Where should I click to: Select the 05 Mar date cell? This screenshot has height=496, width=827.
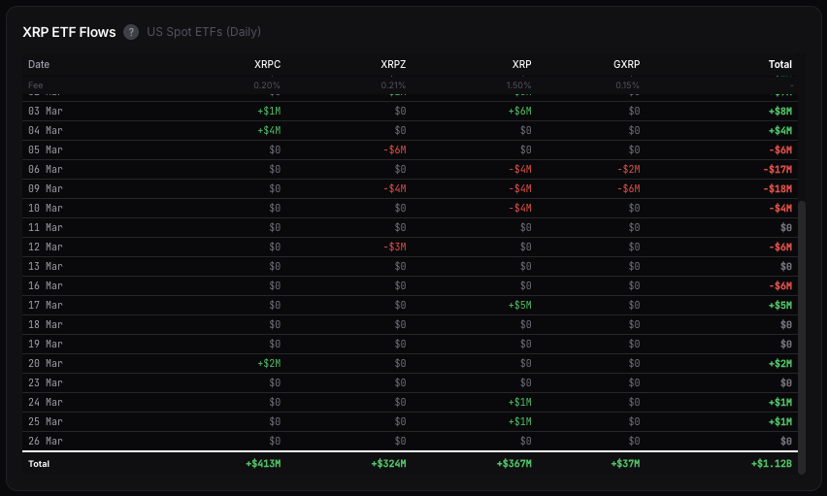(x=46, y=149)
